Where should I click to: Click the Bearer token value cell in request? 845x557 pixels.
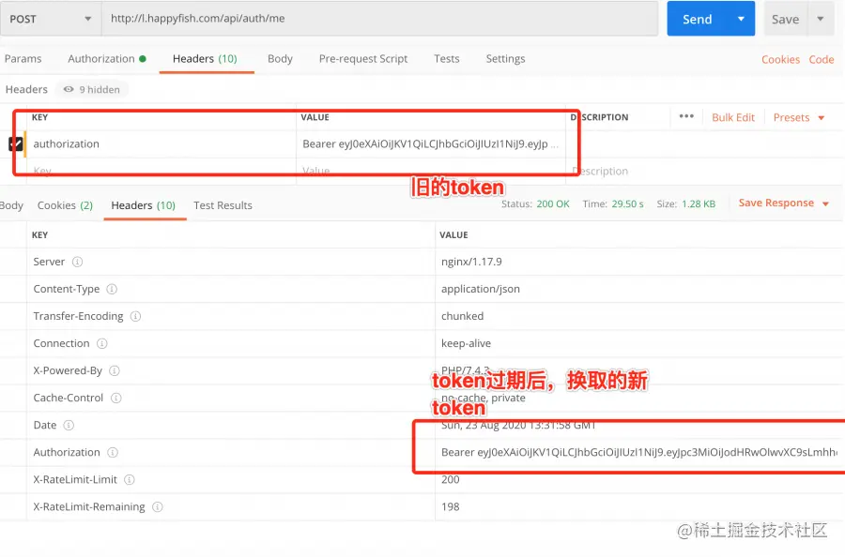pos(430,143)
